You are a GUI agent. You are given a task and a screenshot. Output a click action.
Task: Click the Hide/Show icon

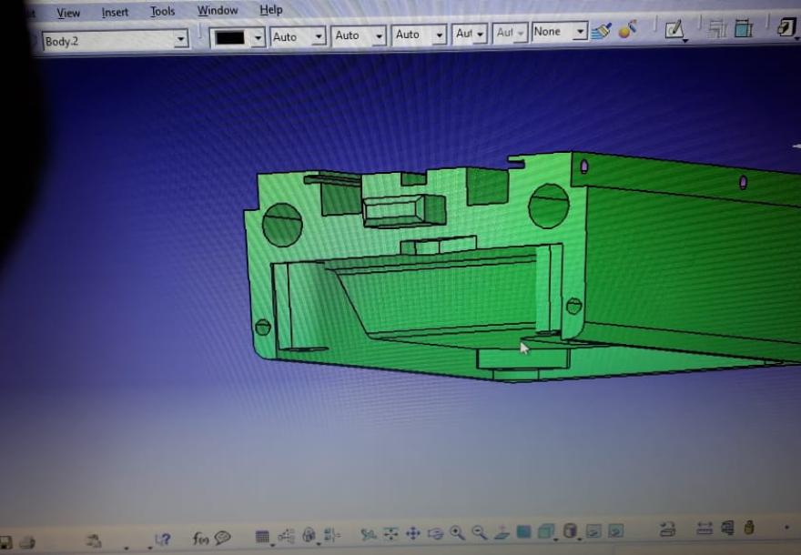[x=593, y=530]
